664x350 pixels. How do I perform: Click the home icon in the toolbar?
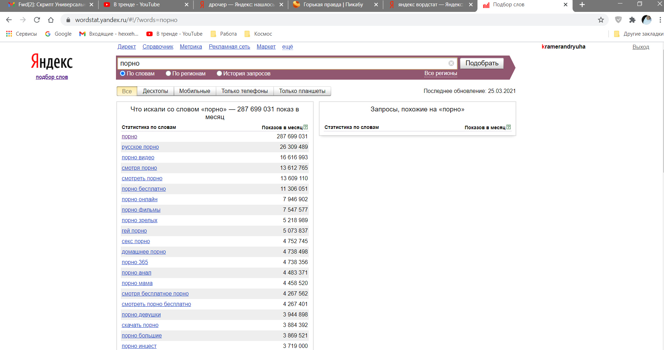tap(51, 20)
